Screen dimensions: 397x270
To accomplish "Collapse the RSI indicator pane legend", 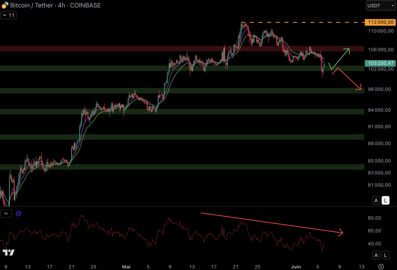I will point(6,213).
